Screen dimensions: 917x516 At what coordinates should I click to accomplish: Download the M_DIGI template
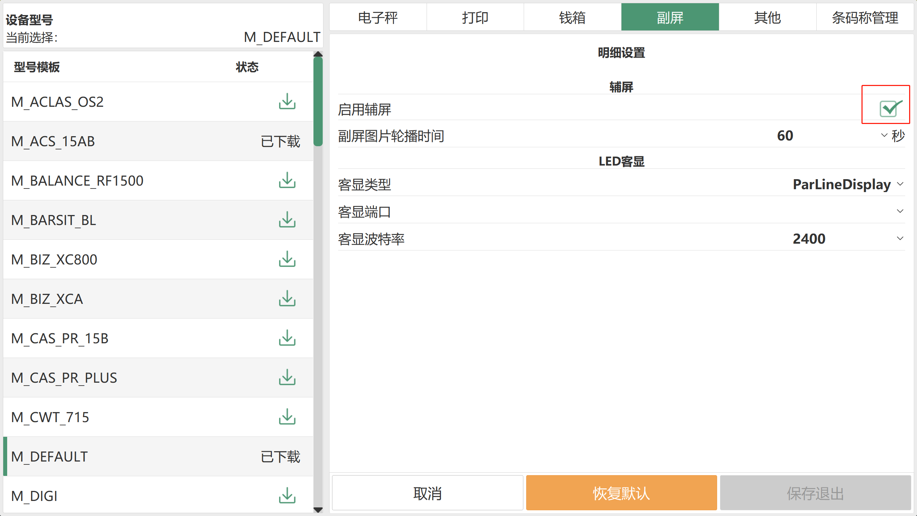tap(287, 496)
